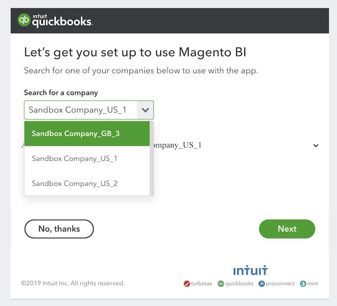337x306 pixels.
Task: Choose Sandbox Company_US_1 option
Action: coord(75,158)
